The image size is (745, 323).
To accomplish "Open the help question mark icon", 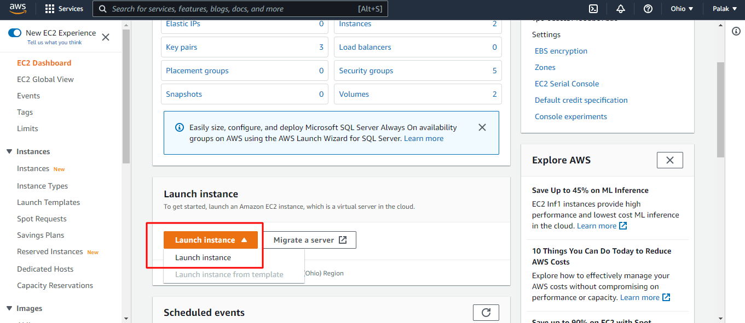I will click(x=648, y=9).
